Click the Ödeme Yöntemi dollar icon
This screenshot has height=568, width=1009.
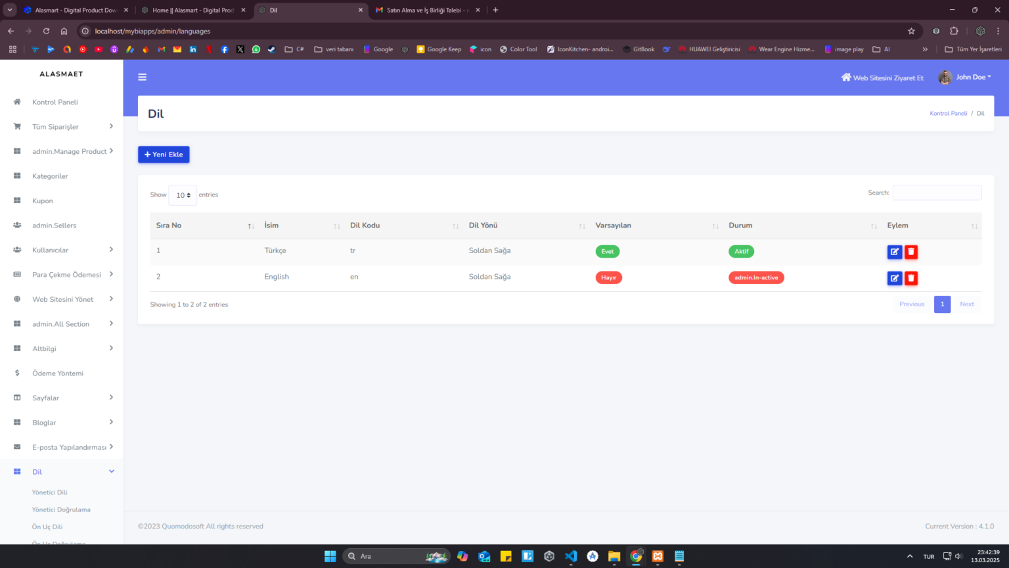[x=17, y=373]
